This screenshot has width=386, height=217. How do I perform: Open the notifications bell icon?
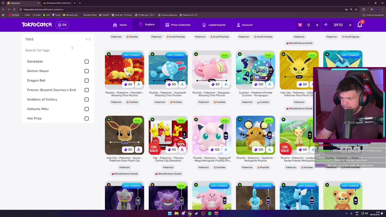click(360, 25)
